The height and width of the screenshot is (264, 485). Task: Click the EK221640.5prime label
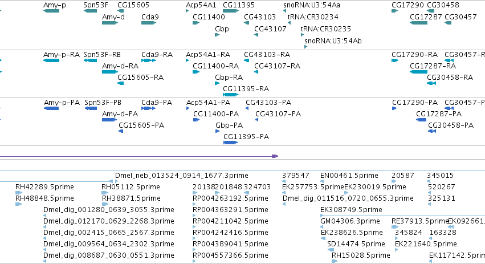(x=426, y=244)
